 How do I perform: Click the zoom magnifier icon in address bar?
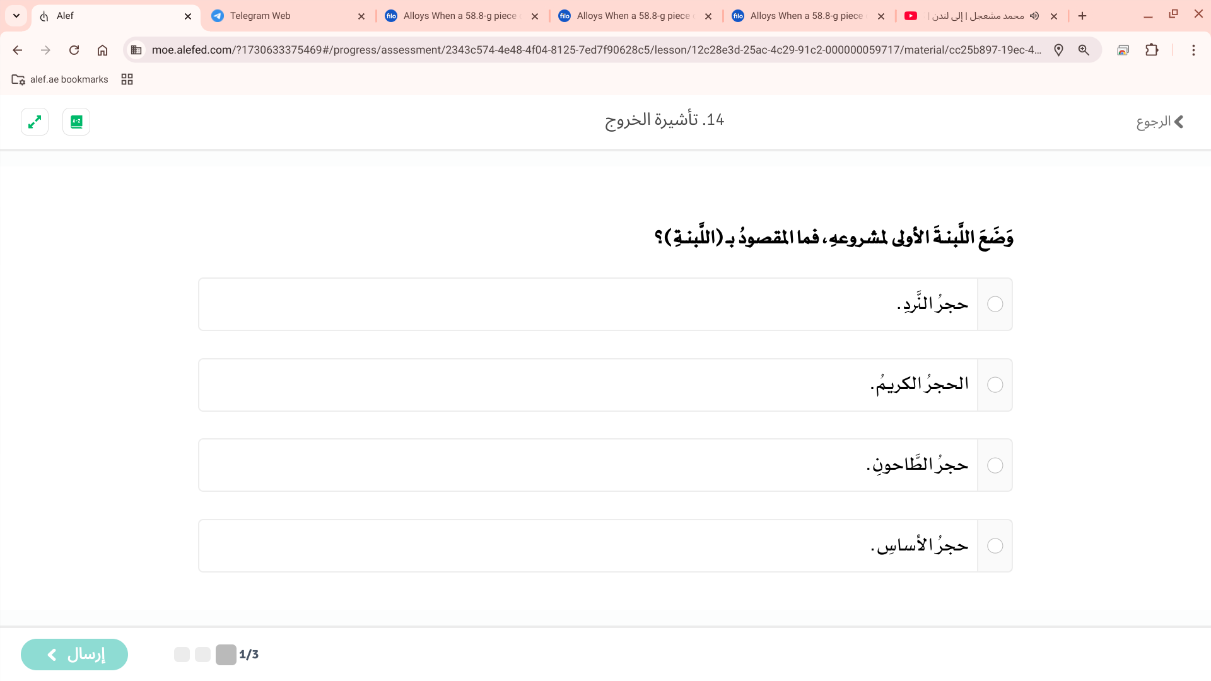pos(1084,50)
